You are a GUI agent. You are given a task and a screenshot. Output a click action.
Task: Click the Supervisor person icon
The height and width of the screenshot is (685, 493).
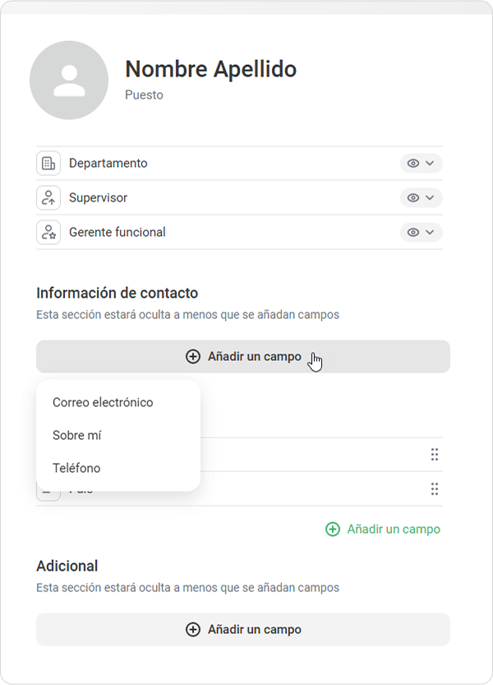[48, 198]
